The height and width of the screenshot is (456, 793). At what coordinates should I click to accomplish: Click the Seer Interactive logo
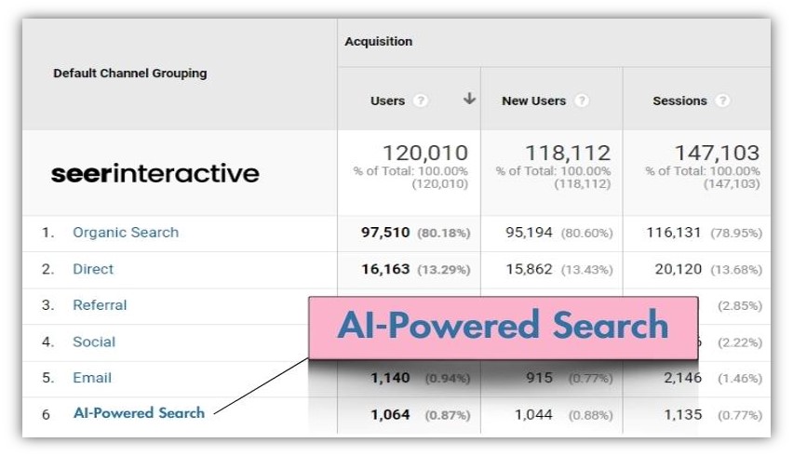pyautogui.click(x=155, y=173)
